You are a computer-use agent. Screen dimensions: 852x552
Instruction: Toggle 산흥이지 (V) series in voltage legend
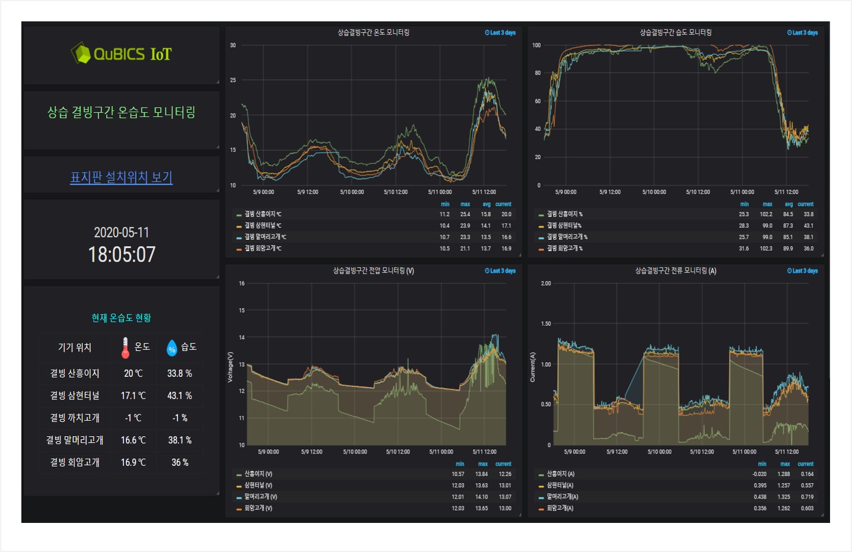click(x=258, y=474)
